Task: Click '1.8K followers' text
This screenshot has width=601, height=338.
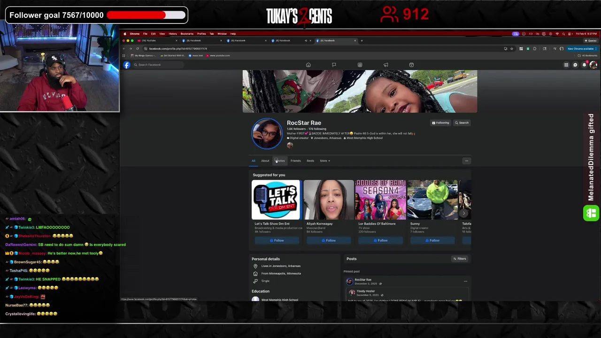Action: [x=296, y=129]
